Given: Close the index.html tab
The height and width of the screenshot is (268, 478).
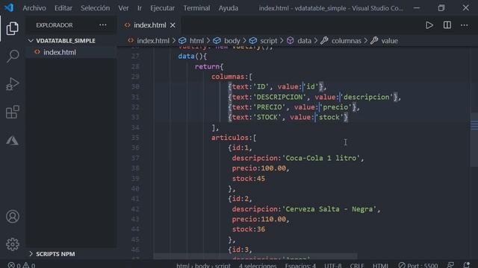Looking at the screenshot, I should tap(173, 25).
